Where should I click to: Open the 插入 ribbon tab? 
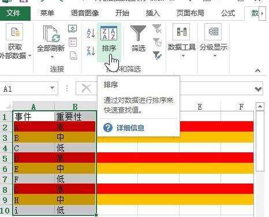tap(152, 13)
